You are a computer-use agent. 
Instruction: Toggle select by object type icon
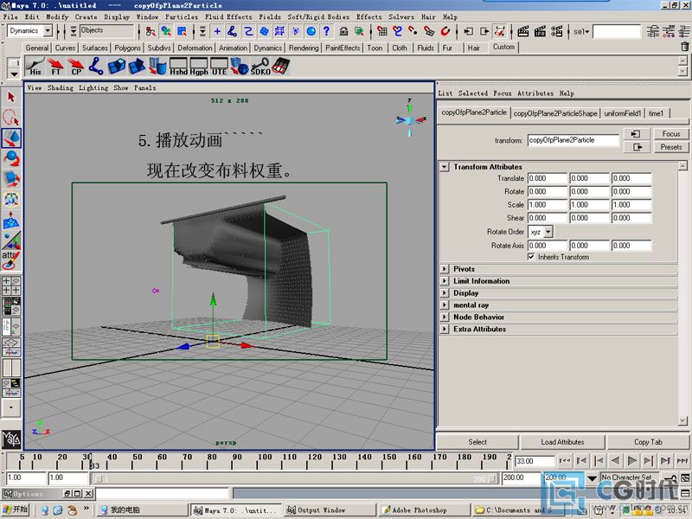click(166, 31)
